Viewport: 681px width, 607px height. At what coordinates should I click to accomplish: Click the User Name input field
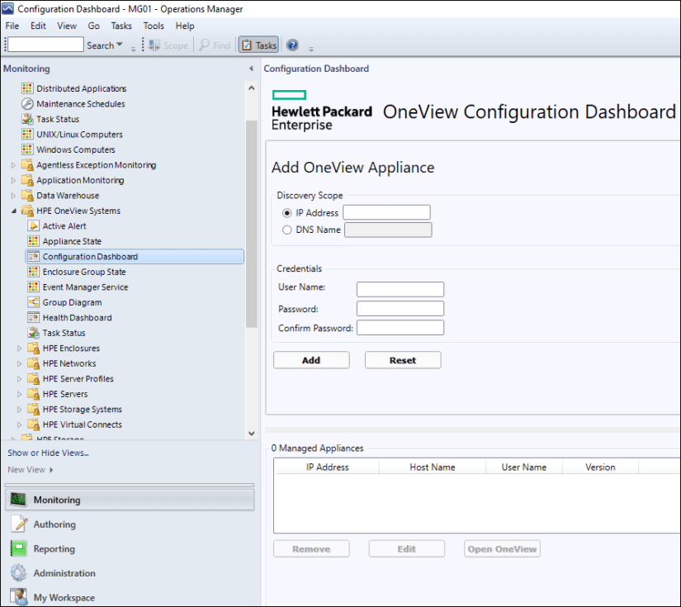pyautogui.click(x=400, y=289)
